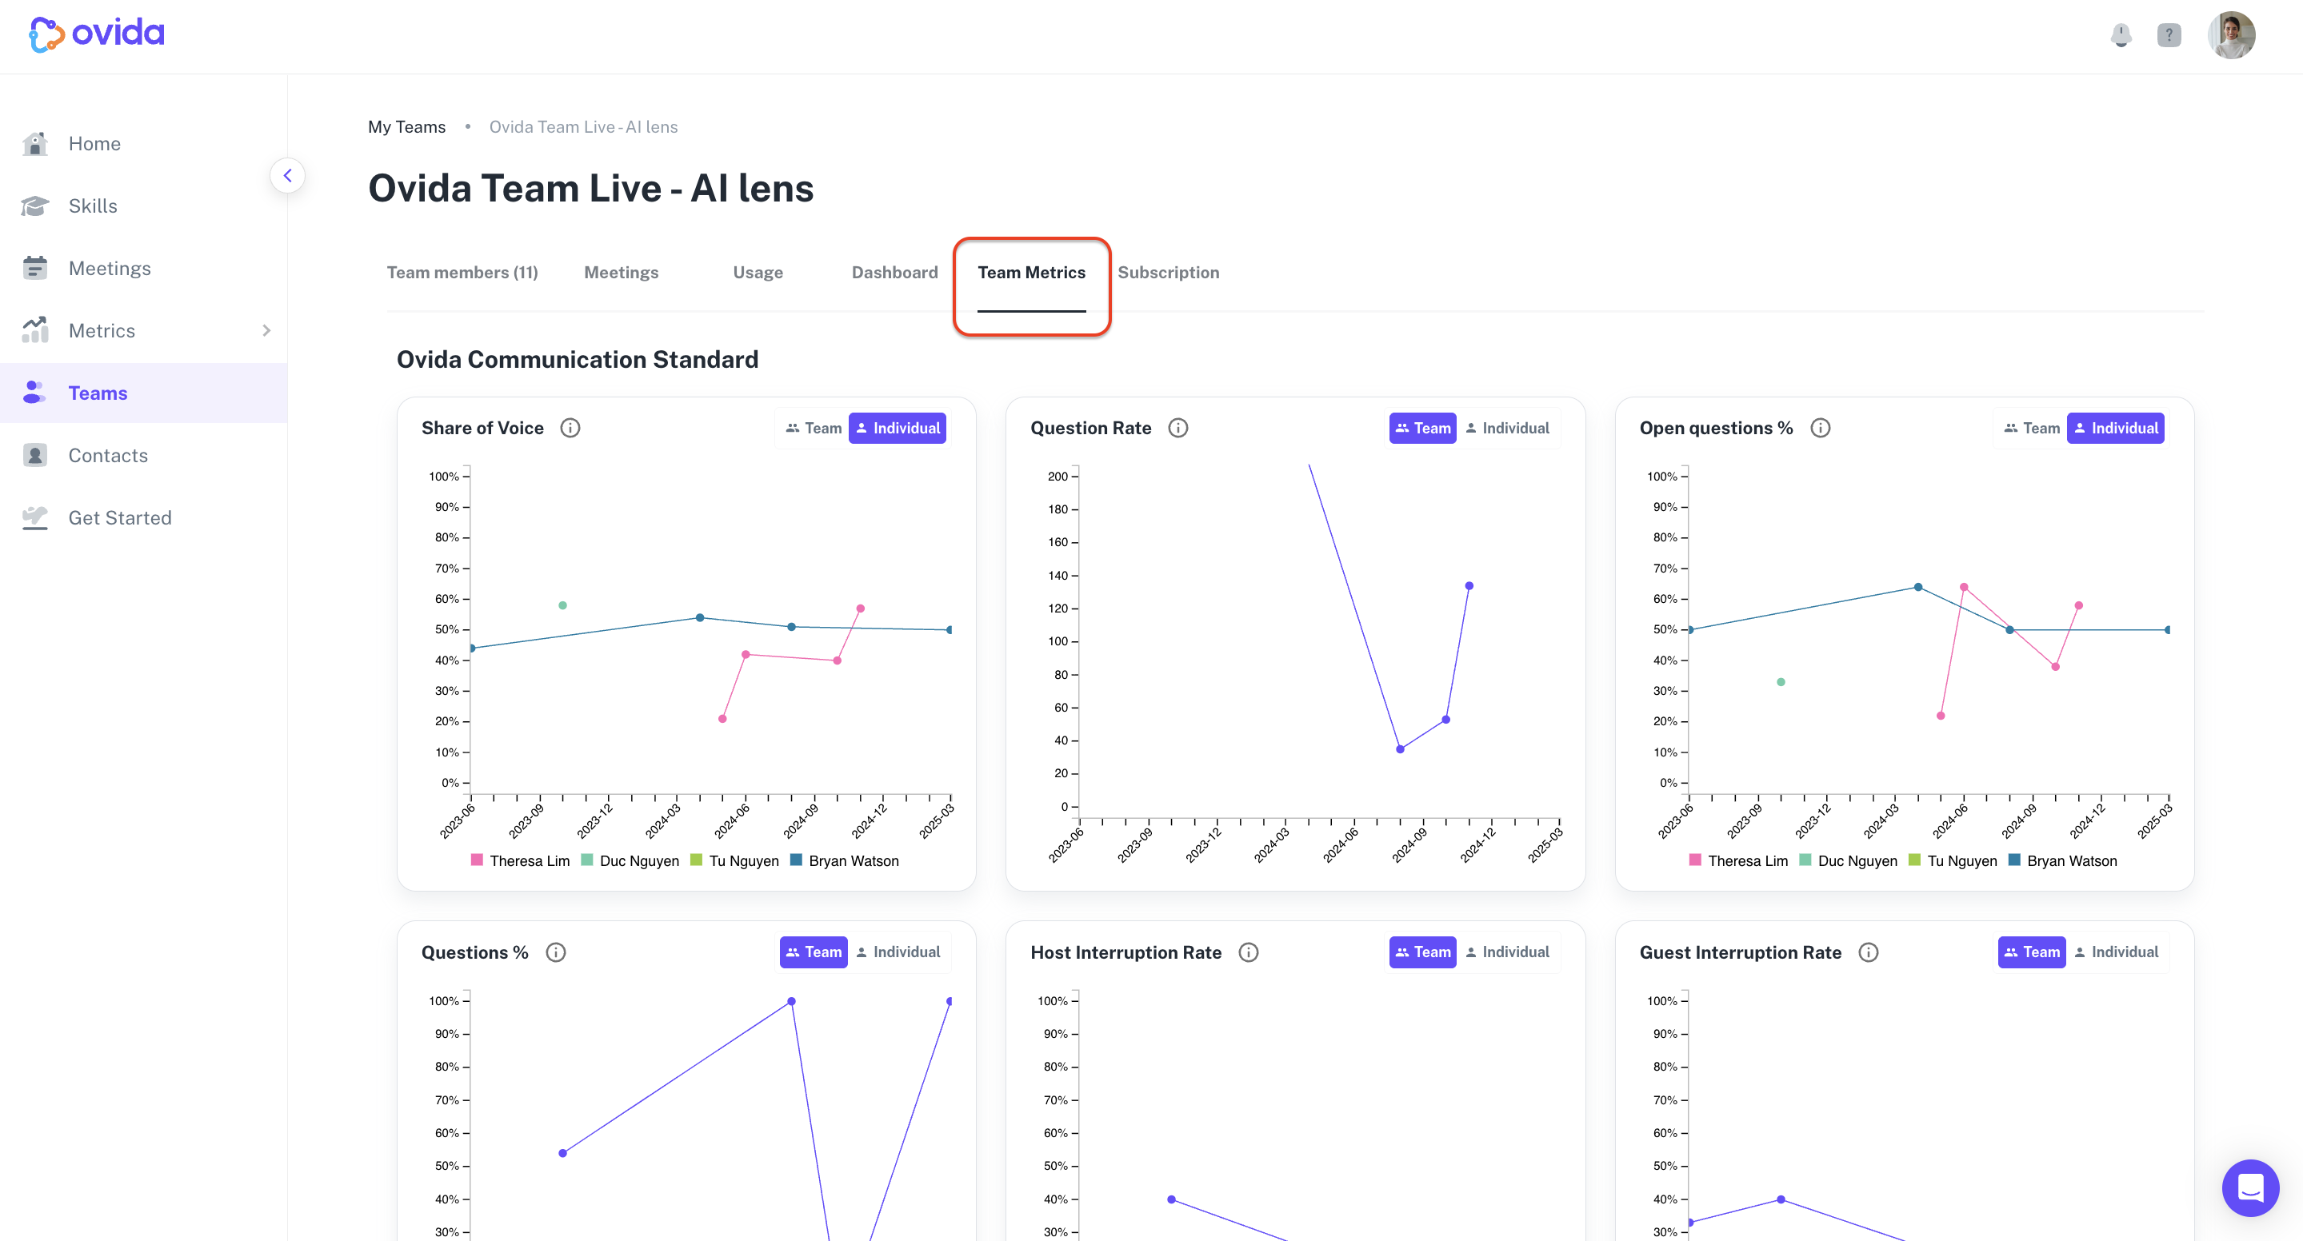This screenshot has height=1241, width=2303.
Task: Click Theresa Lim swatch in Open questions legend
Action: coord(1696,860)
